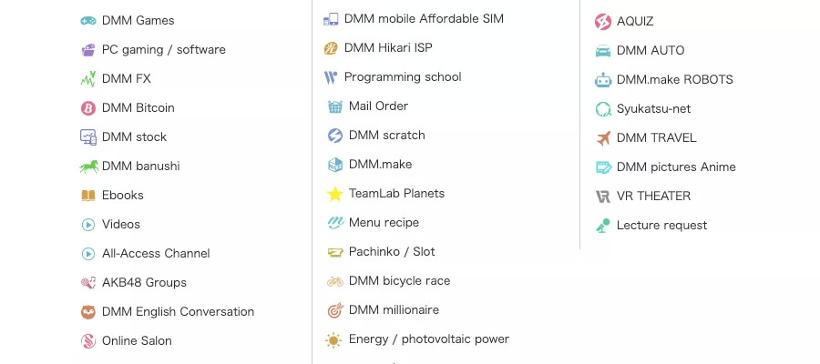Screen dimensions: 820x364
Task: Click the Ebooks open book icon
Action: pyautogui.click(x=88, y=195)
